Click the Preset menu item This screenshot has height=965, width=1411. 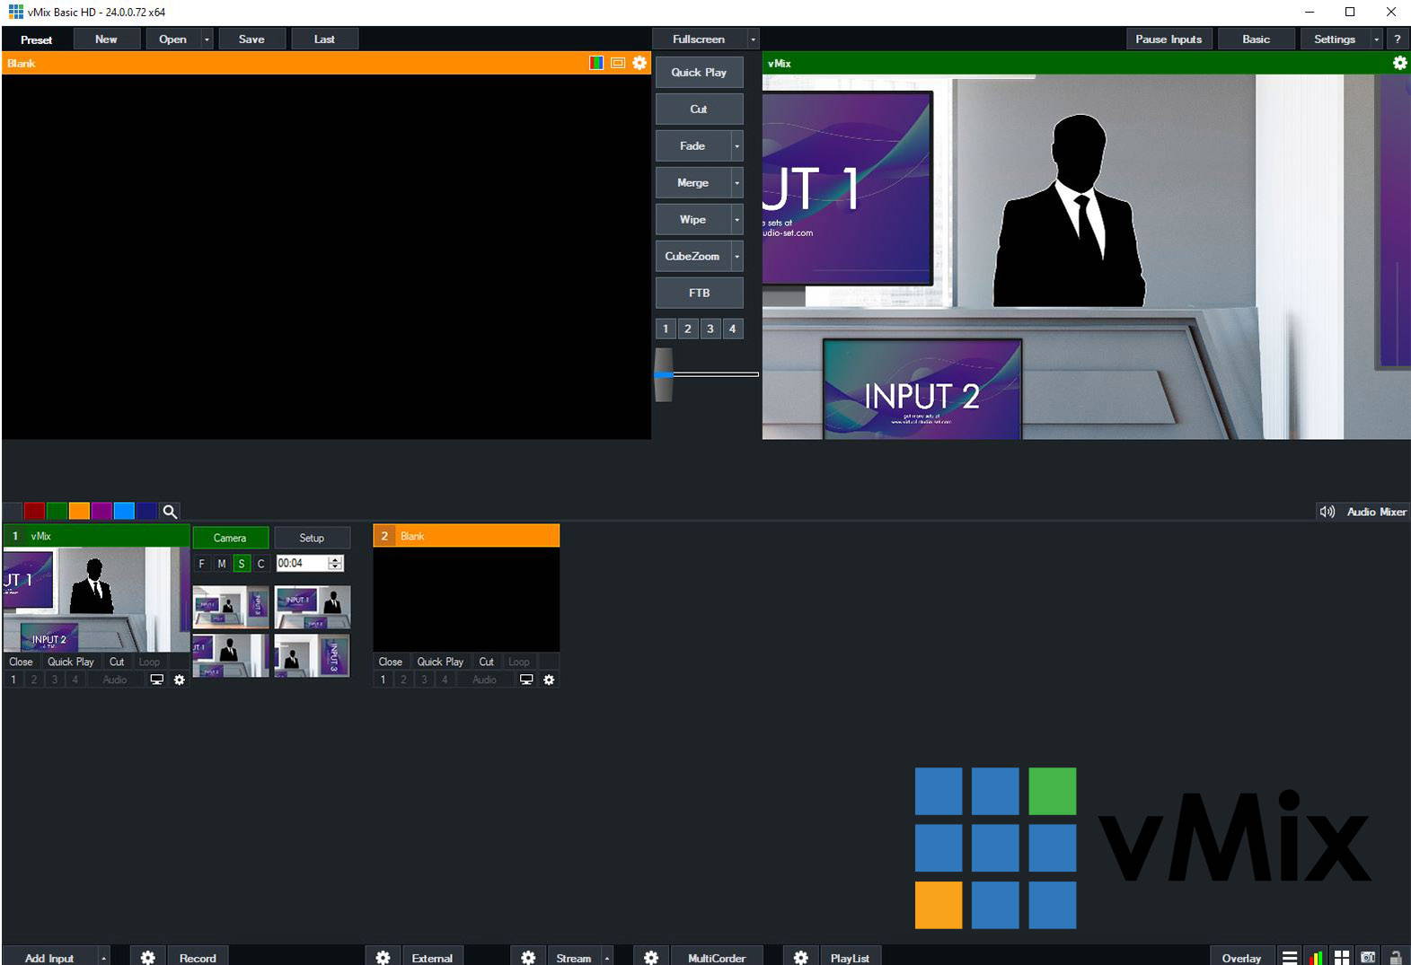tap(36, 39)
